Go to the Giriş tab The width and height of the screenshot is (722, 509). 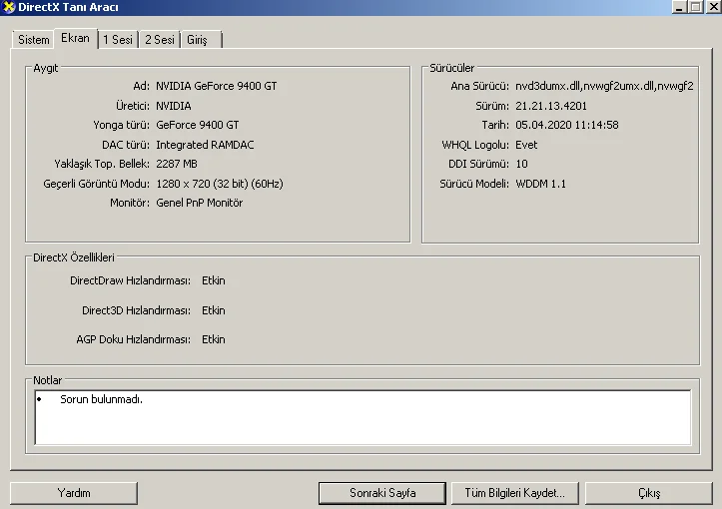point(202,40)
